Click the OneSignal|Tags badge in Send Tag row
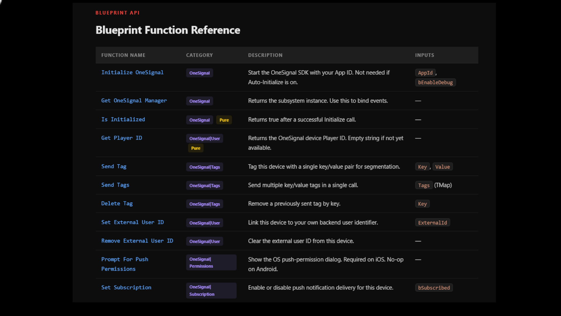The width and height of the screenshot is (561, 316). coord(205,167)
